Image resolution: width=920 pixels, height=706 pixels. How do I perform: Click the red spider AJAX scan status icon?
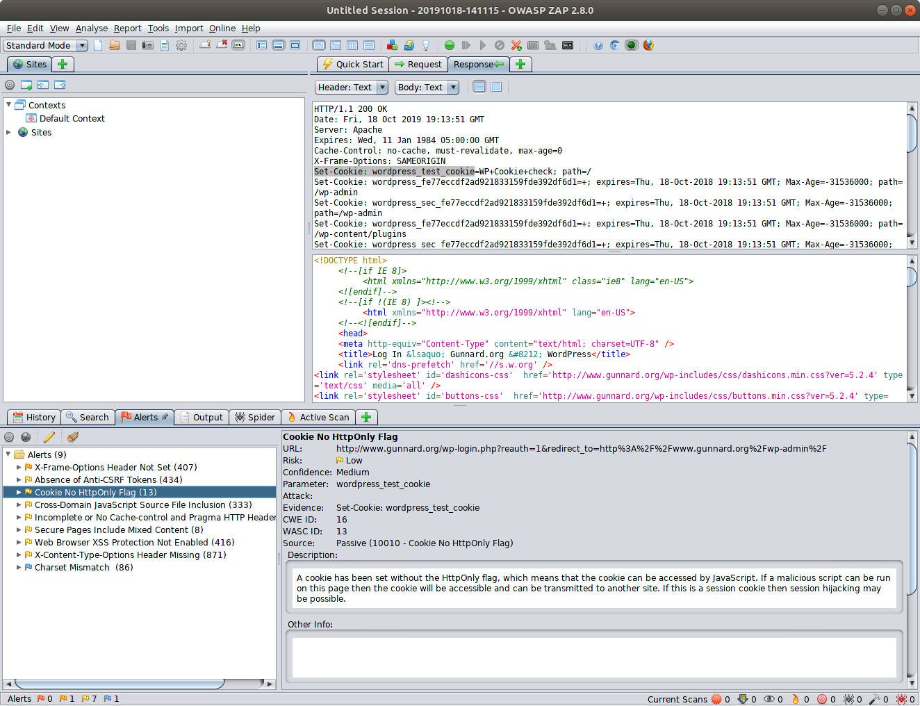tap(901, 699)
